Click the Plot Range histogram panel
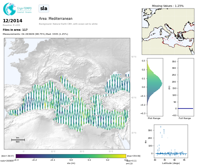Screen dimensions: 200x166 point(155,87)
